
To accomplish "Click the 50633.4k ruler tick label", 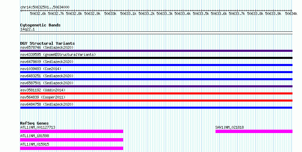I will [183, 14].
